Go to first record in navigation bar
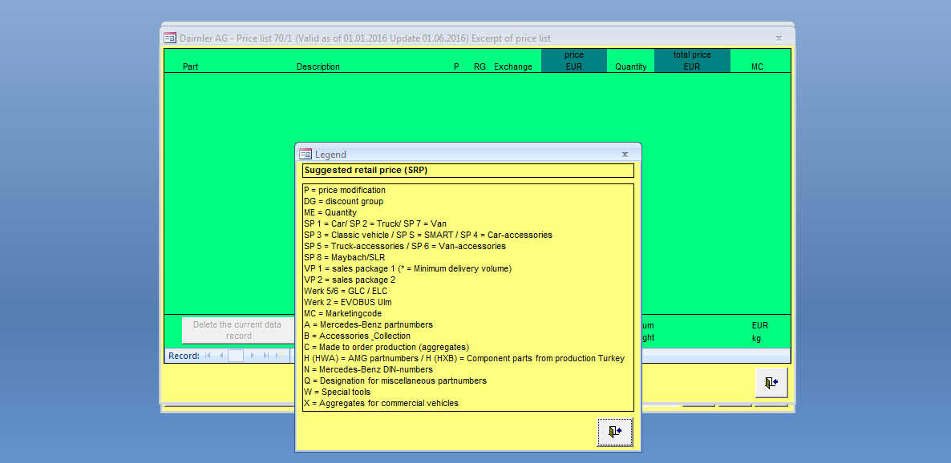Image resolution: width=951 pixels, height=463 pixels. [x=208, y=356]
